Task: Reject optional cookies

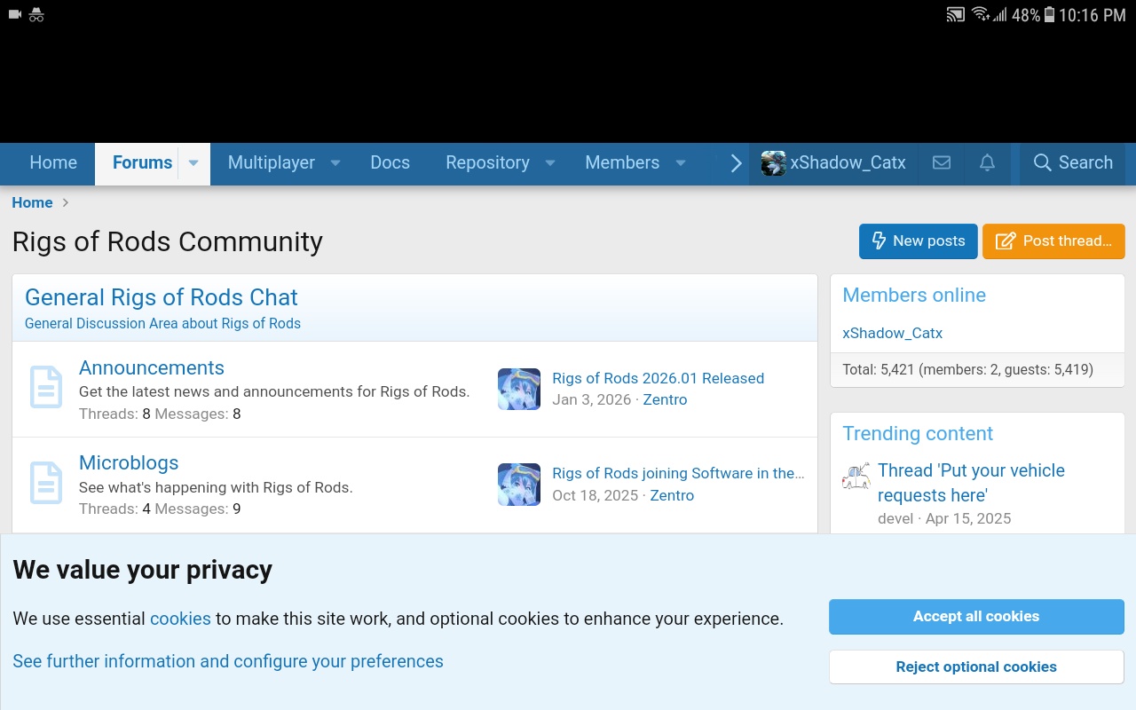Action: 976,667
